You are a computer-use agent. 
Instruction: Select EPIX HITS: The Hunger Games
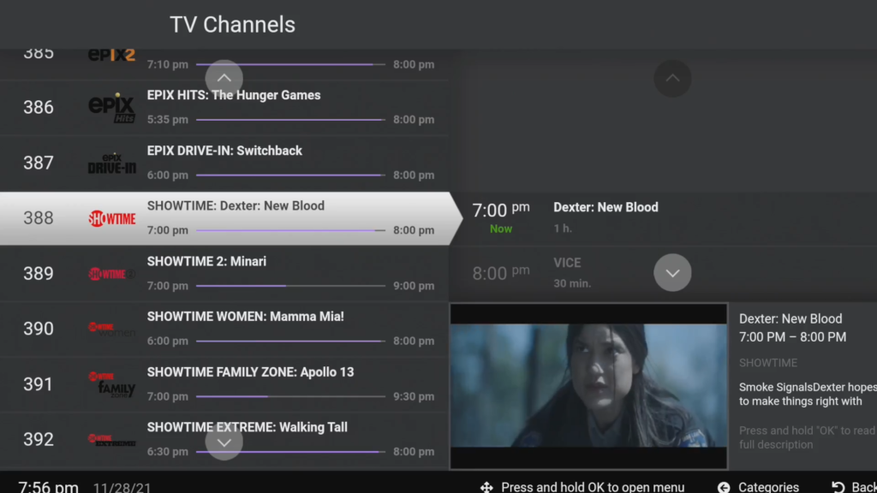click(224, 107)
